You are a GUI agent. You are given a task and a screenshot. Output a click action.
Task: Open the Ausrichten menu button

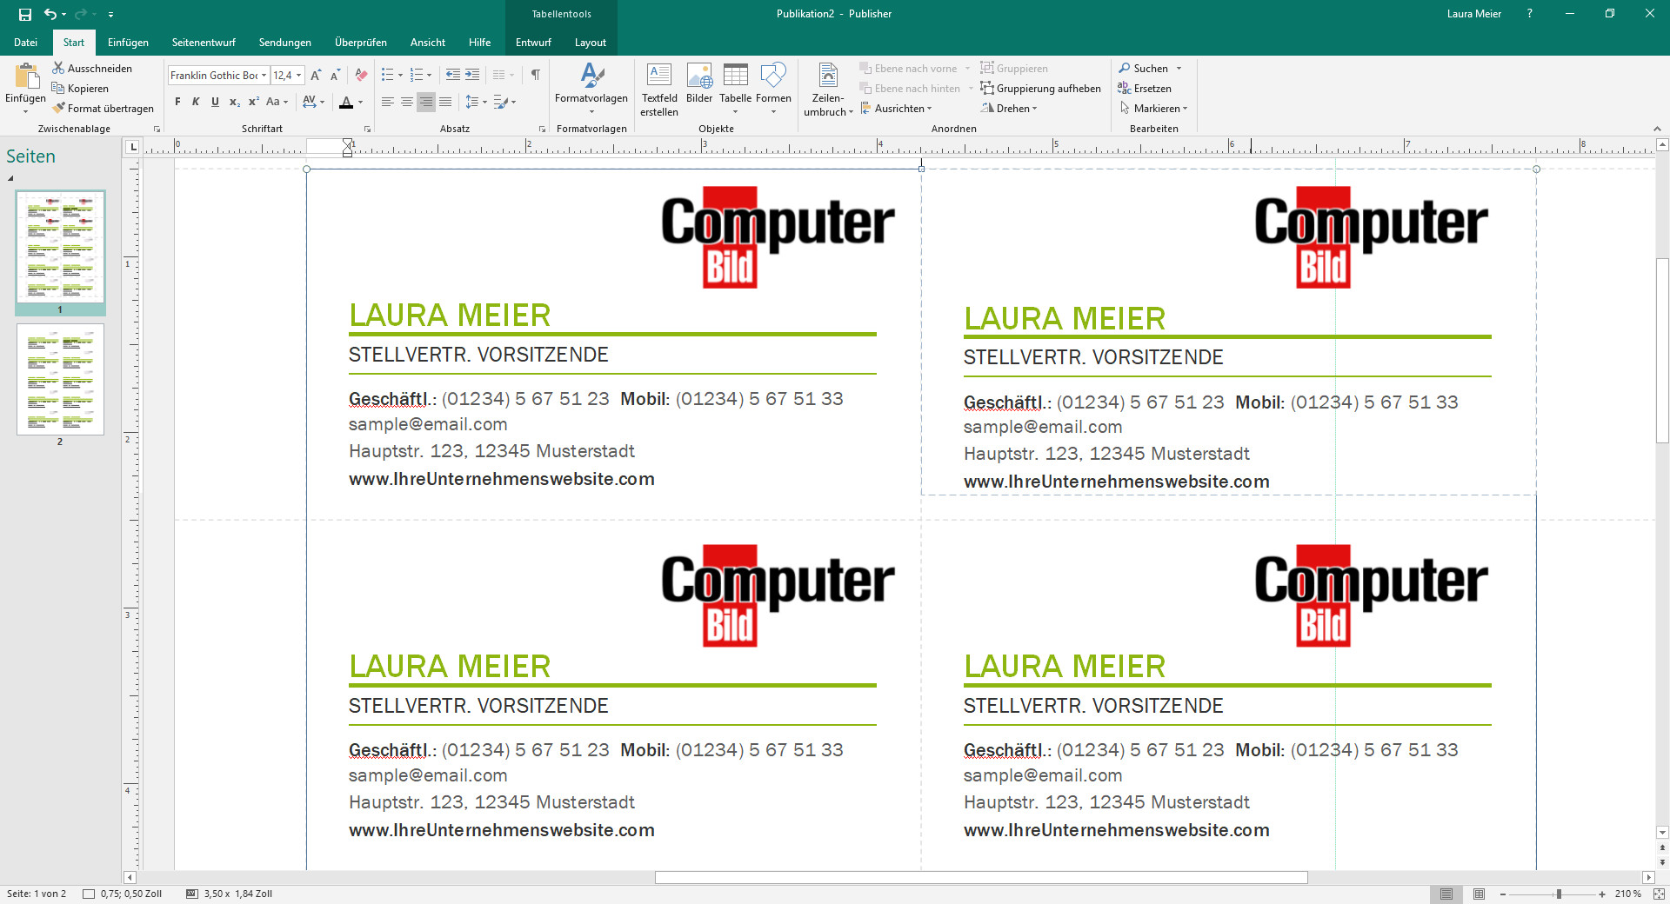[896, 108]
